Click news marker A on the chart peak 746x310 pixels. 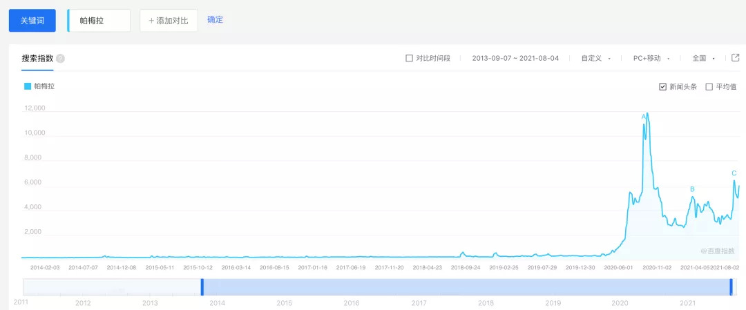[x=644, y=117]
